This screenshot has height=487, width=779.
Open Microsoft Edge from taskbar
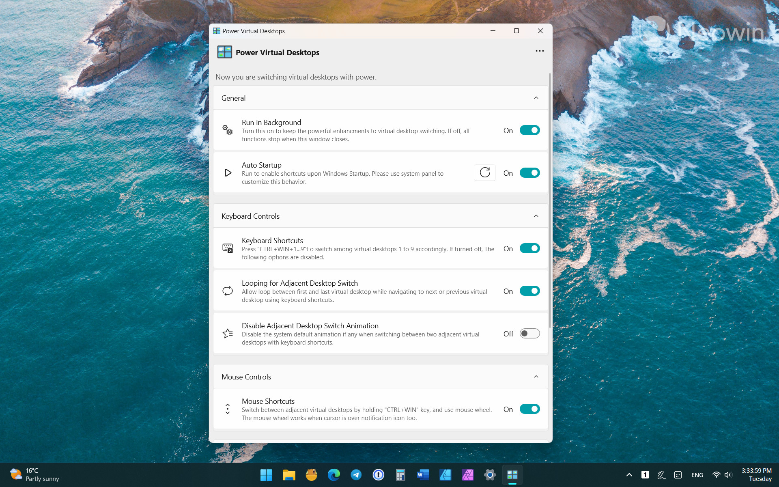[334, 475]
